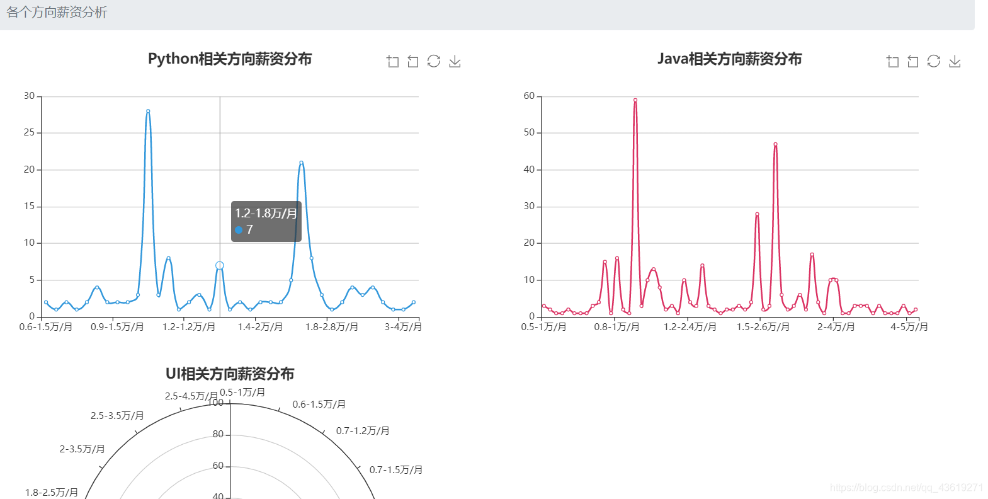Click the Python chart peak point at 21

[x=301, y=163]
